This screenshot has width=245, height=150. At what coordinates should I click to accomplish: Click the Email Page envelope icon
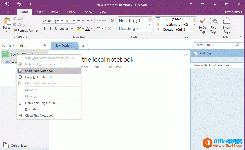point(226,21)
